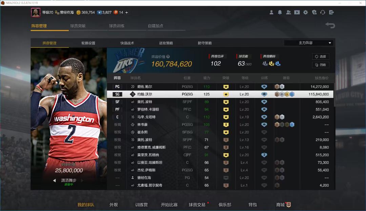The height and width of the screenshot is (211, 366).
Task: Open the video playback icon
Action: [297, 12]
